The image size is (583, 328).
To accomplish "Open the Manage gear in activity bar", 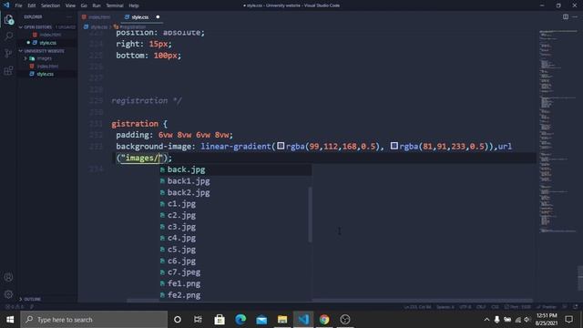I will (x=8, y=294).
